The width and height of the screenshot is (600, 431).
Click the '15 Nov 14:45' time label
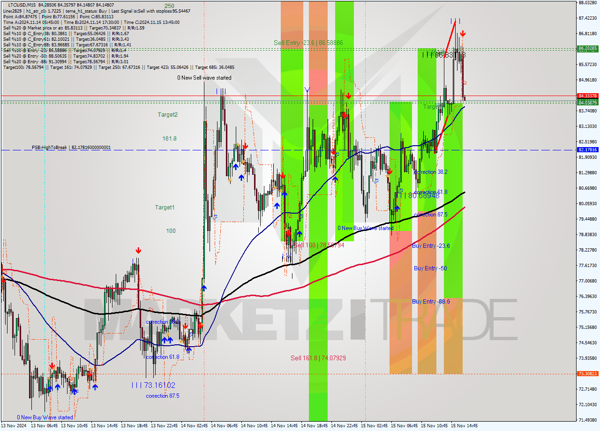click(464, 426)
